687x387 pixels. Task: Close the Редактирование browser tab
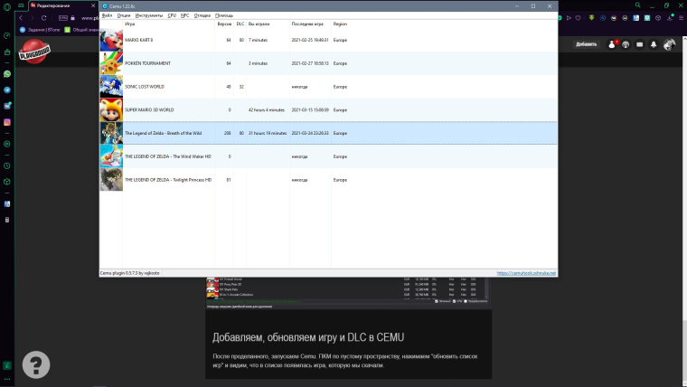click(x=93, y=5)
